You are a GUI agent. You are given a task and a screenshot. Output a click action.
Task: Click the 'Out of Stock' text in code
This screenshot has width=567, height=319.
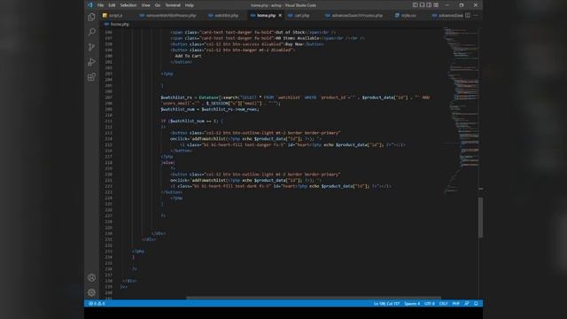(x=290, y=32)
